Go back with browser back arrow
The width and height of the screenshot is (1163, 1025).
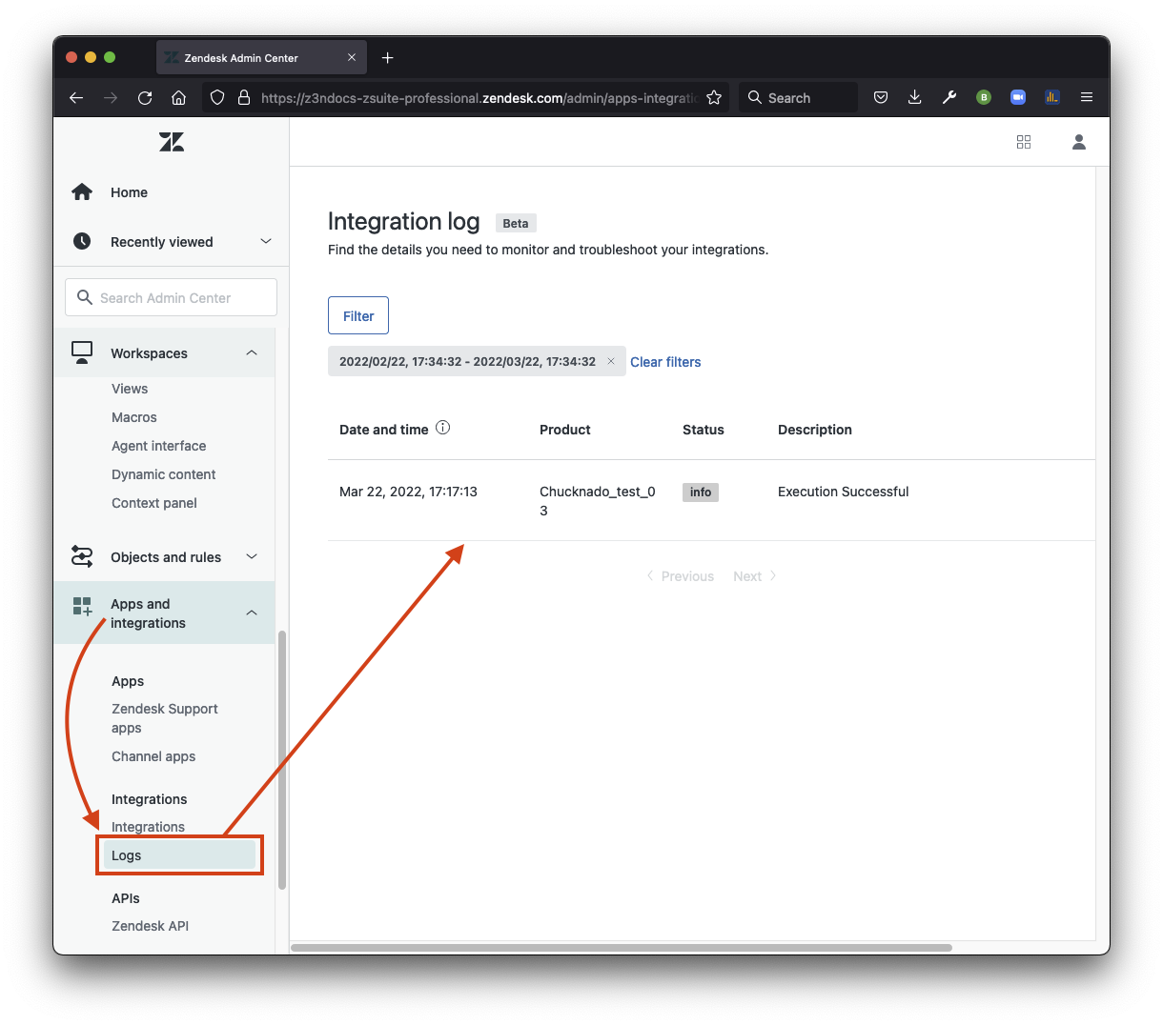(x=76, y=97)
